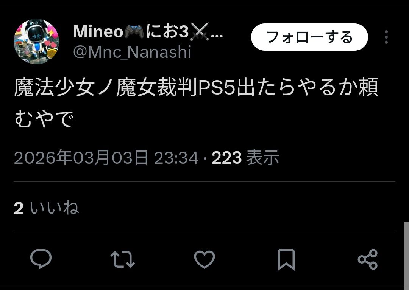The height and width of the screenshot is (290, 409).
Task: View the 223 表示 view count details
Action: [x=245, y=158]
